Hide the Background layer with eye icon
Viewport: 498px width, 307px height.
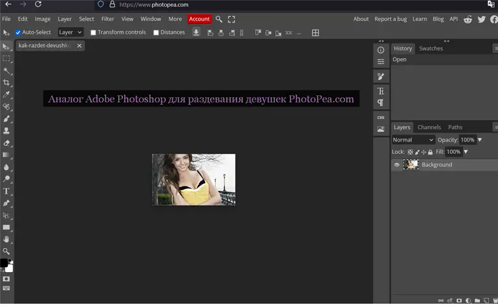(396, 165)
